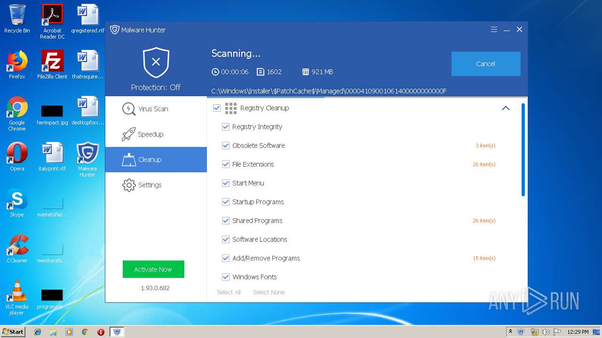The width and height of the screenshot is (602, 338).
Task: Click Internet Explorer icon in taskbar
Action: pos(38,332)
